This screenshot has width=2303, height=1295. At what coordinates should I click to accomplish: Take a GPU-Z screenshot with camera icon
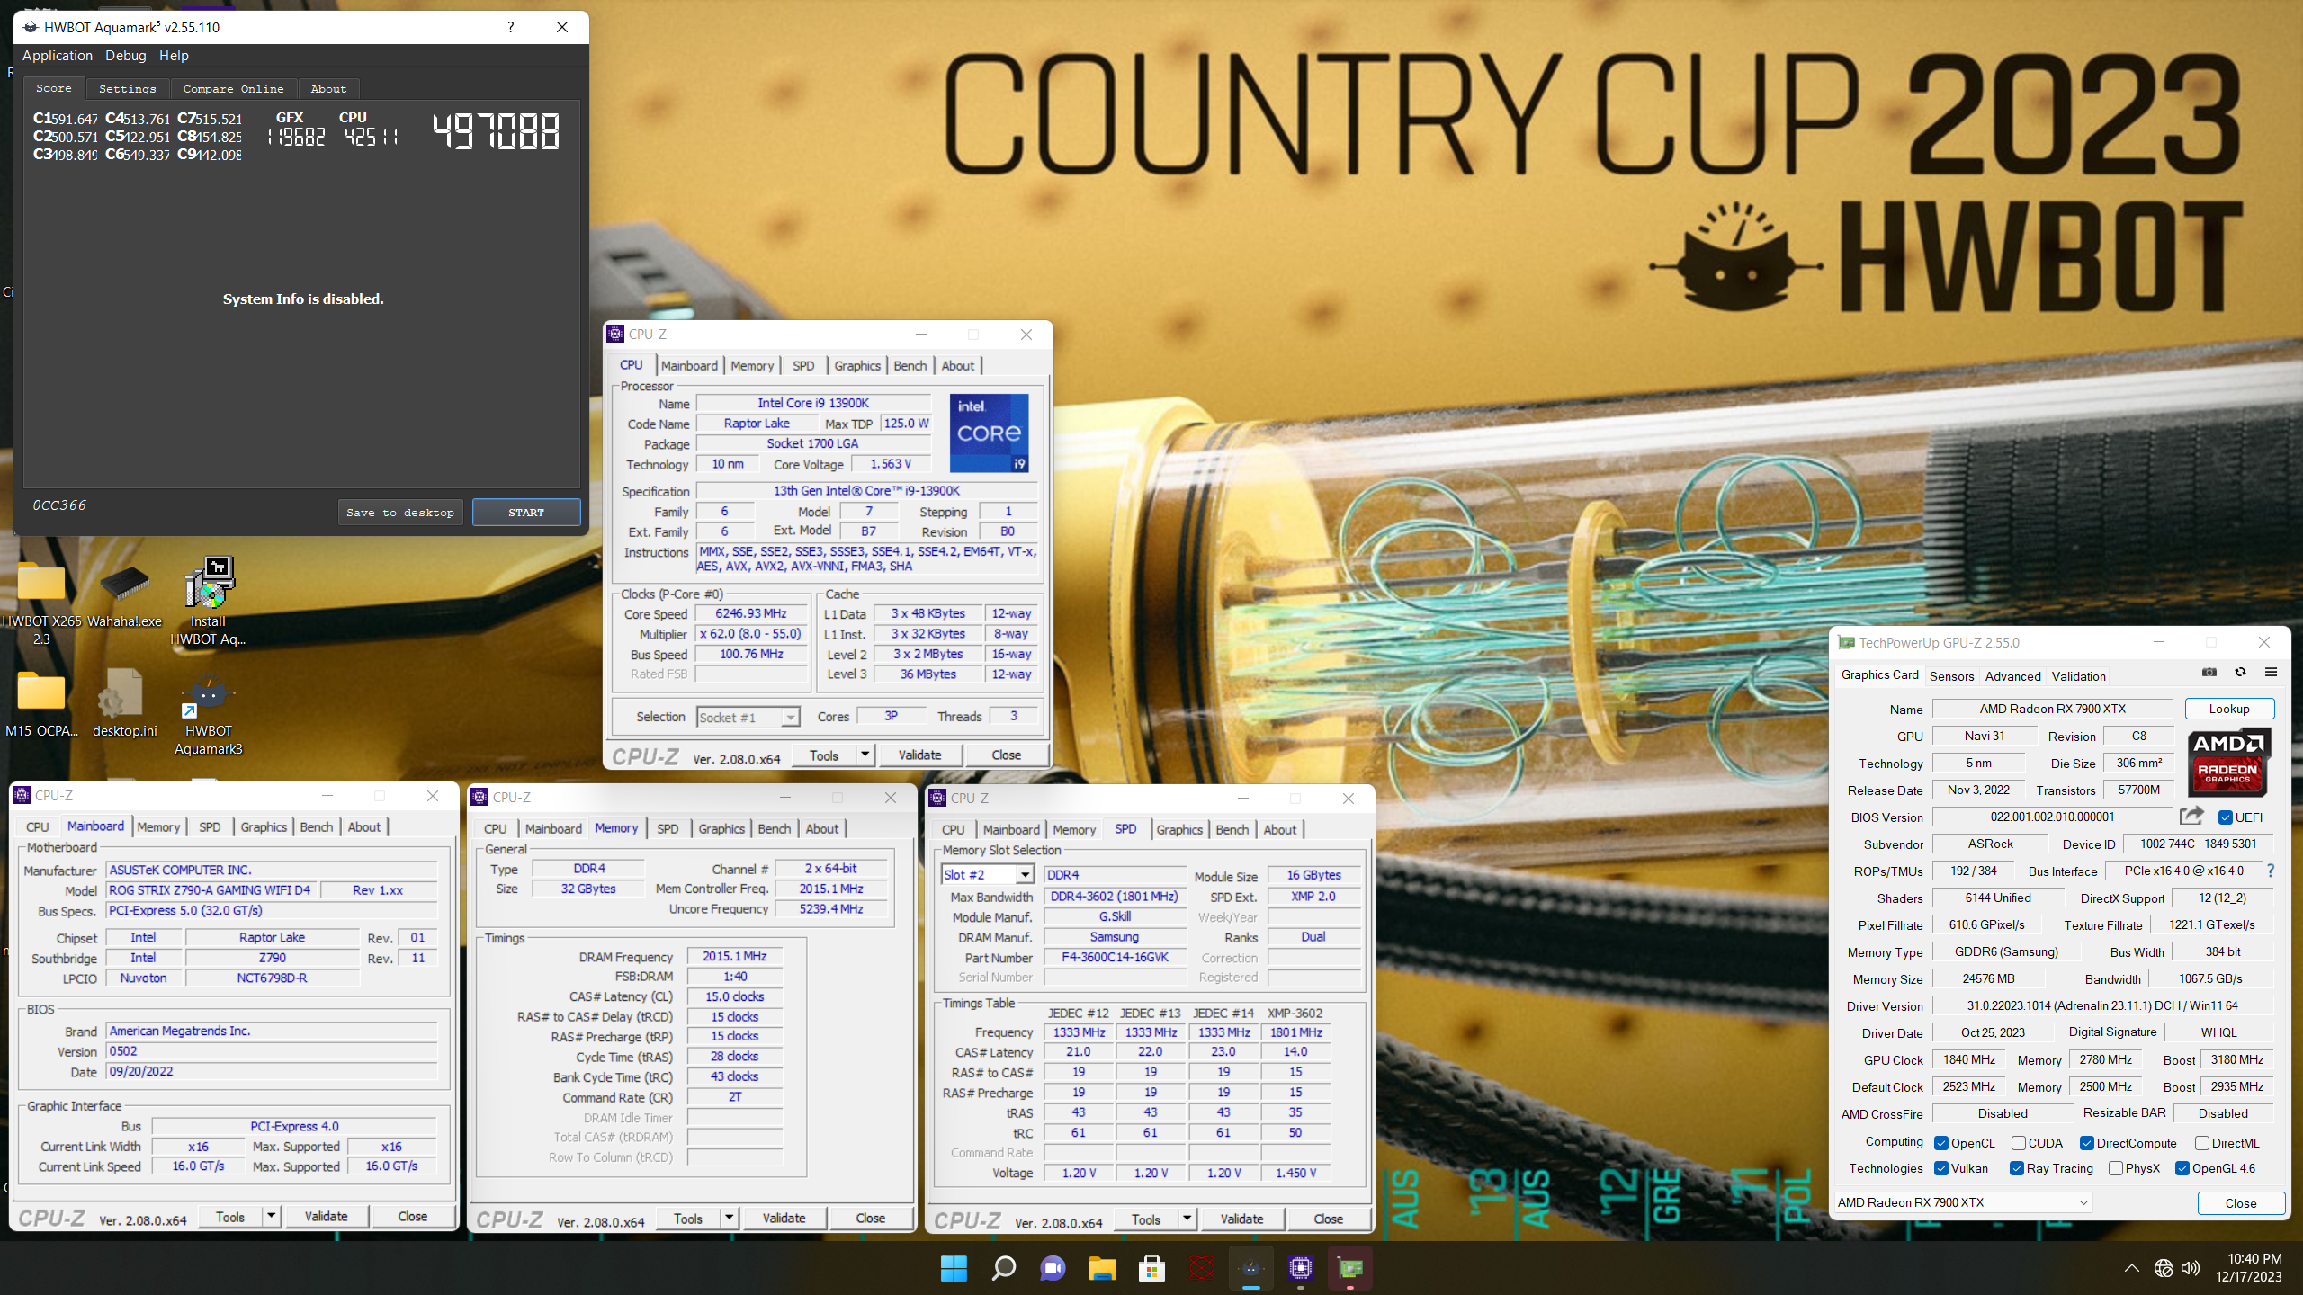2209,672
